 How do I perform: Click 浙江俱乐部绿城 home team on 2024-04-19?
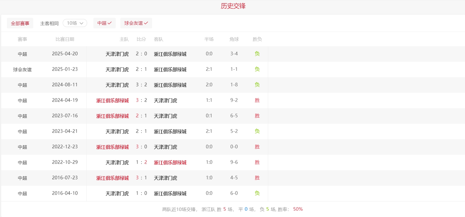point(113,100)
